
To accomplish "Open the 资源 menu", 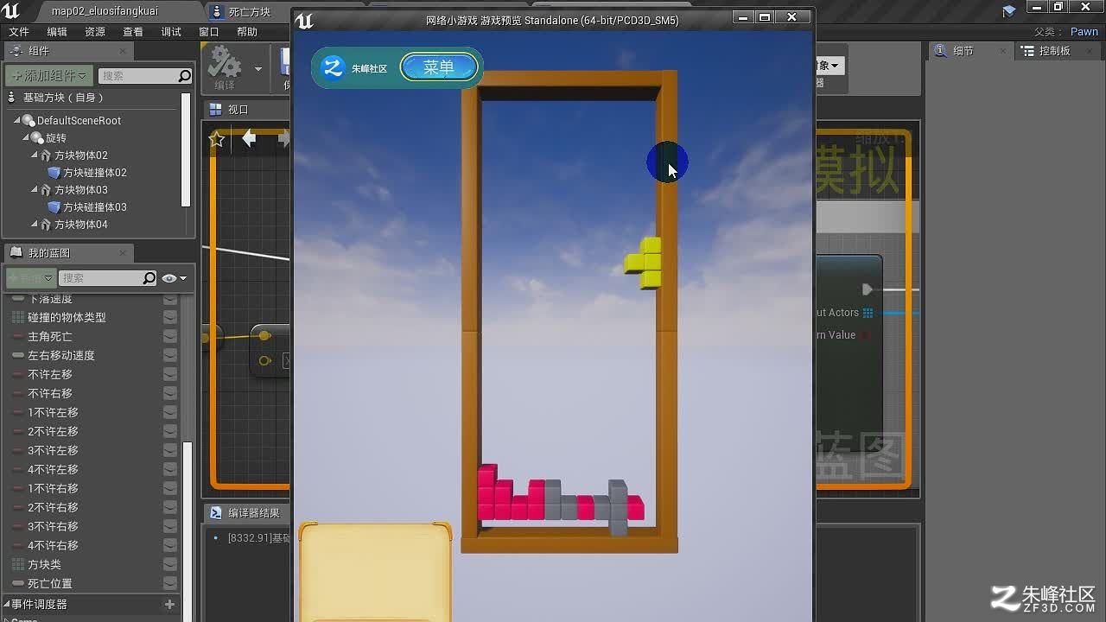I will [x=95, y=32].
